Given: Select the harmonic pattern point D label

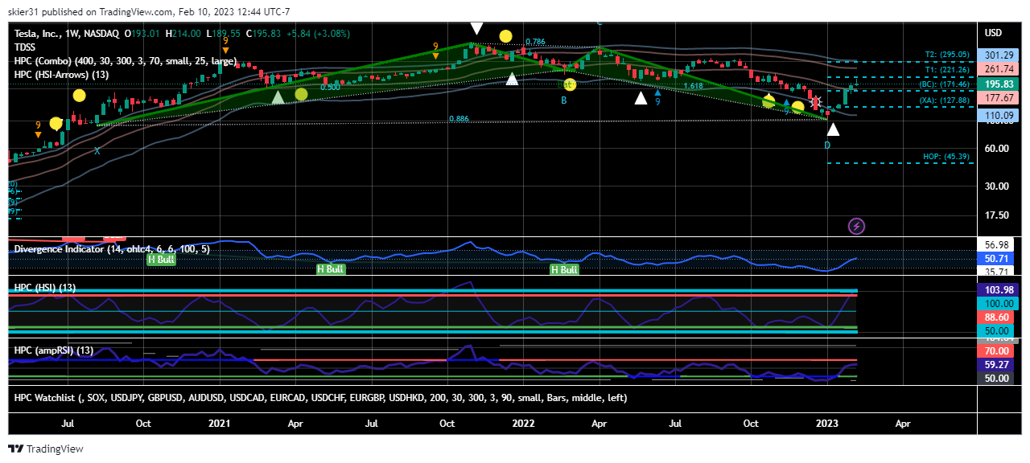Looking at the screenshot, I should 827,145.
